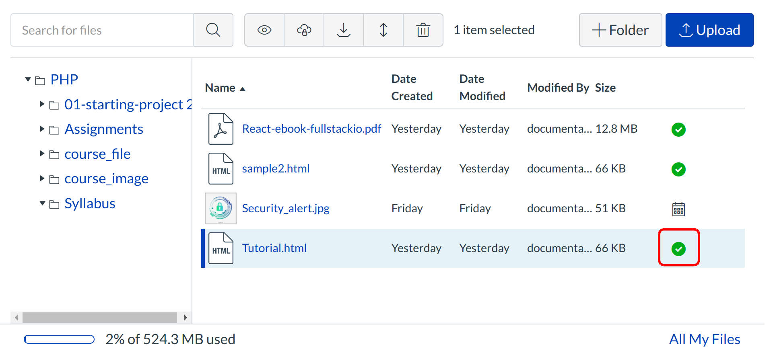
Task: Collapse the Syllabus folder arrow
Action: point(42,203)
